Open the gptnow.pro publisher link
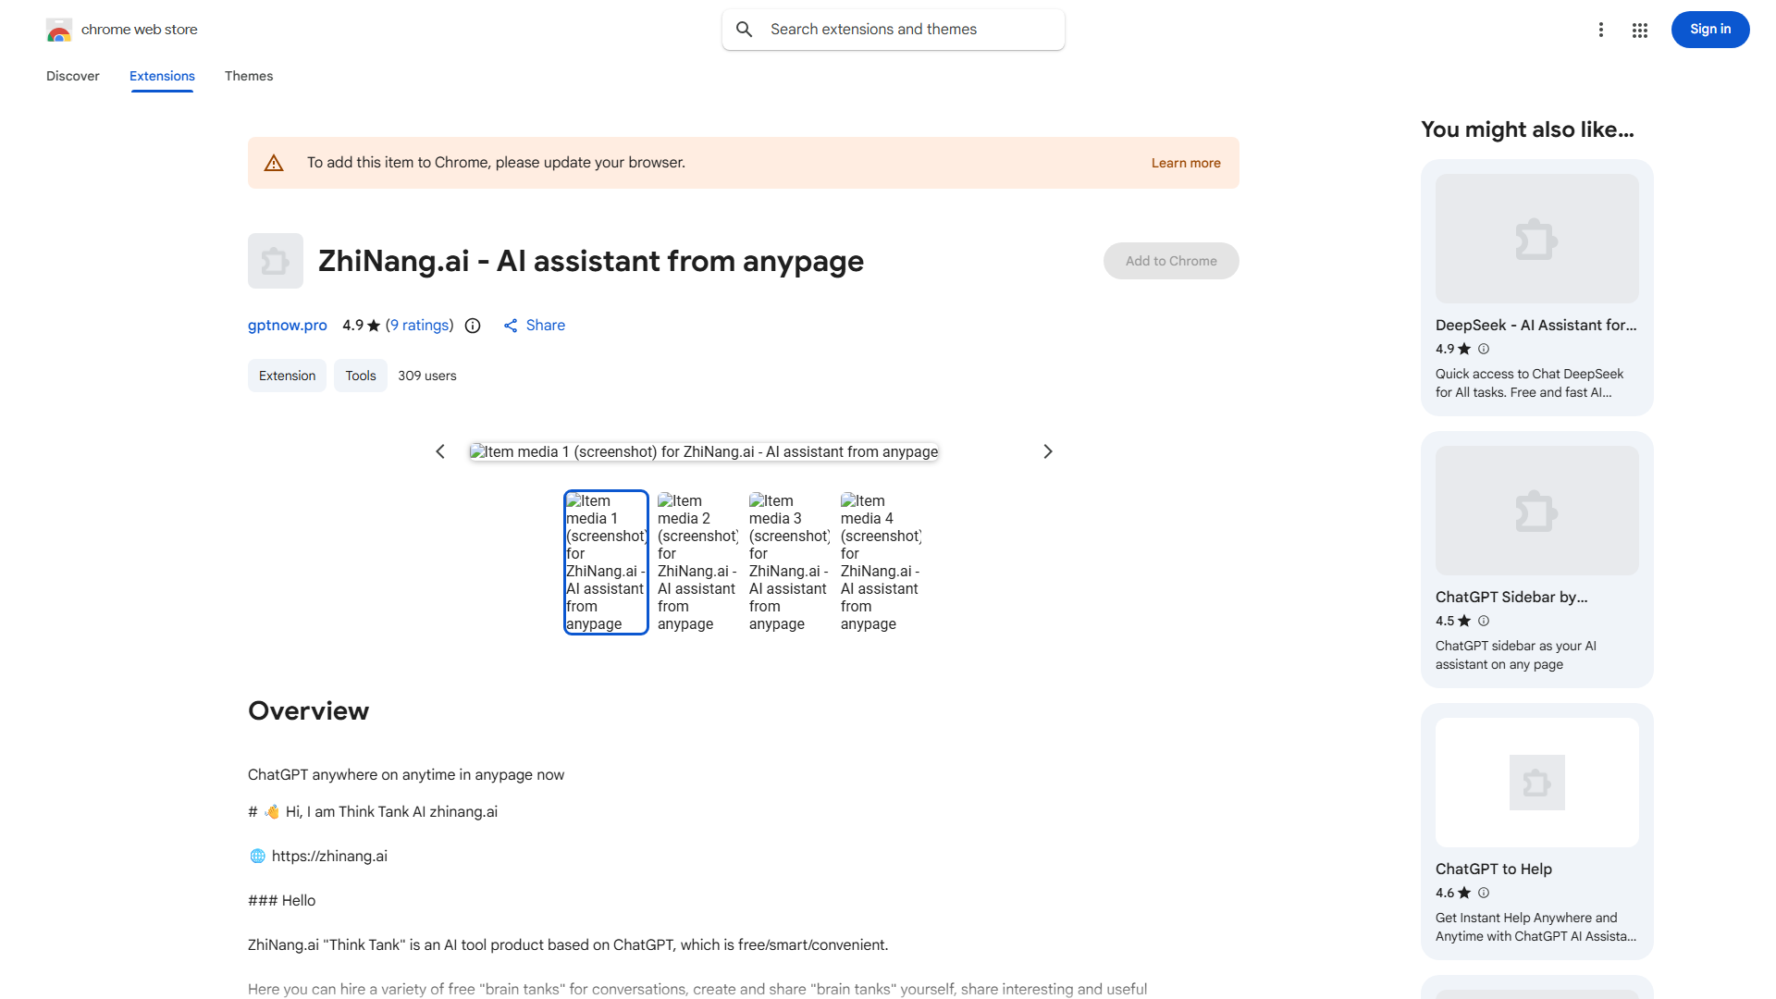The width and height of the screenshot is (1776, 999). (x=288, y=326)
